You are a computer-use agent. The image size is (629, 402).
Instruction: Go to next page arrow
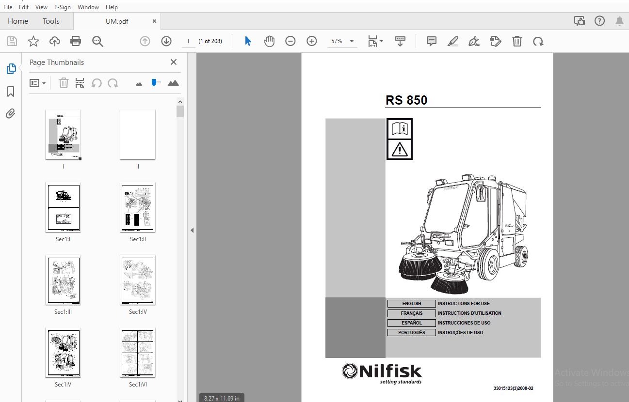(166, 41)
